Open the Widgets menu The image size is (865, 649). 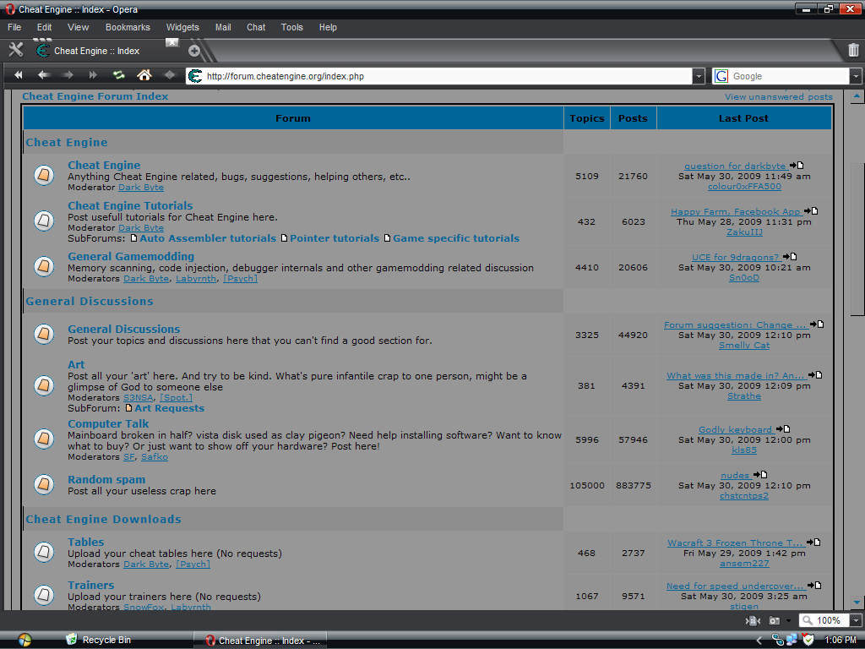(x=182, y=27)
